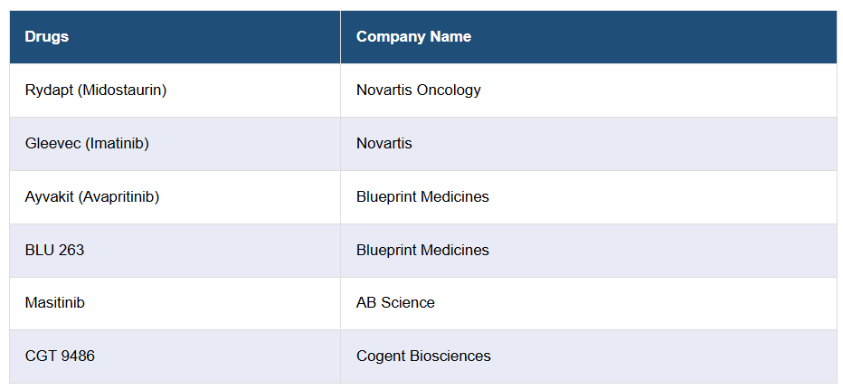Select the Novartis Oncology cell
This screenshot has height=390, width=843.
coord(418,90)
